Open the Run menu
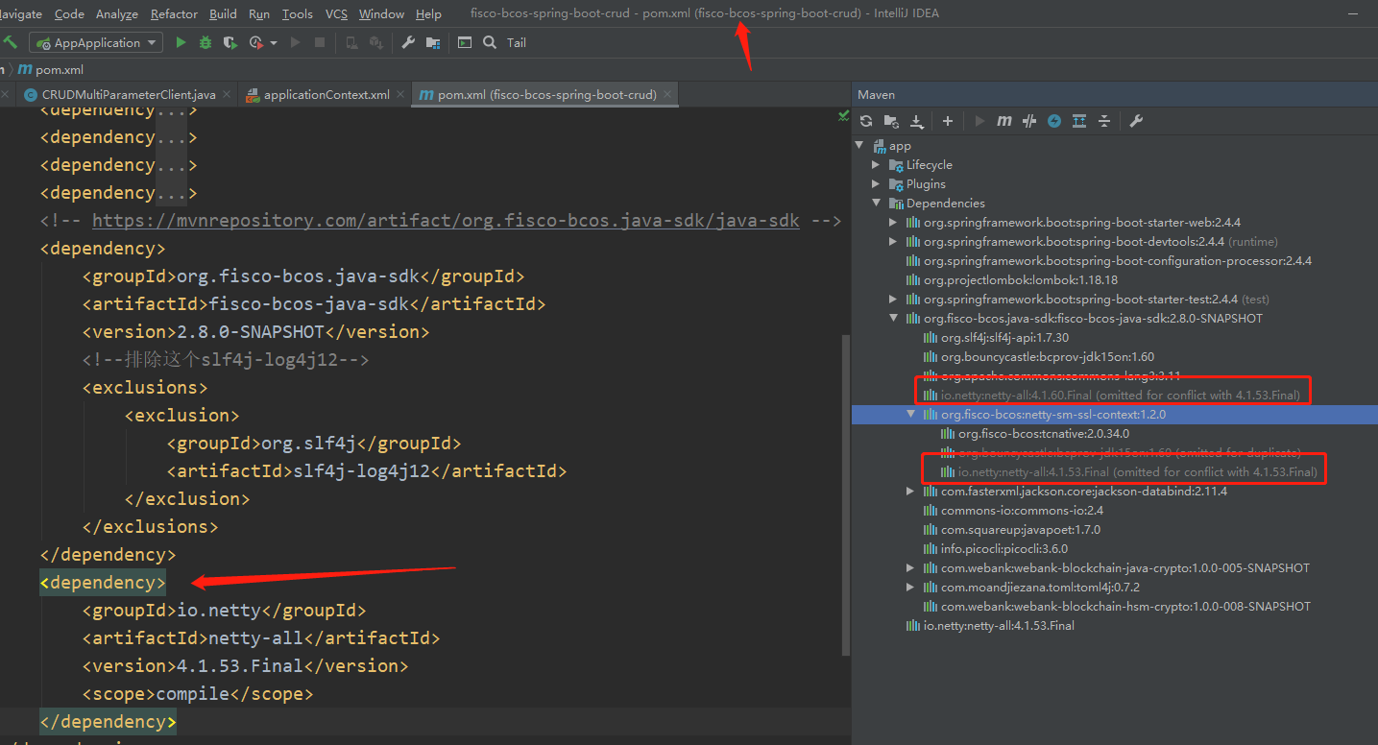Image resolution: width=1378 pixels, height=745 pixels. pos(259,13)
